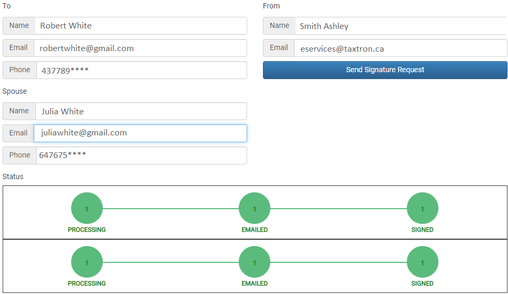508x294 pixels.
Task: Click the Processing circle in second status row
Action: click(87, 262)
